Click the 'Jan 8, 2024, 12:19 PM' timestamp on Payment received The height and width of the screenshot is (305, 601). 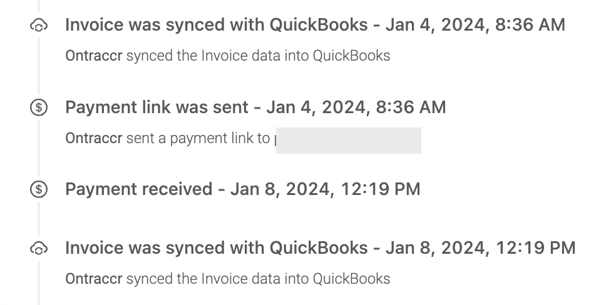tap(326, 189)
